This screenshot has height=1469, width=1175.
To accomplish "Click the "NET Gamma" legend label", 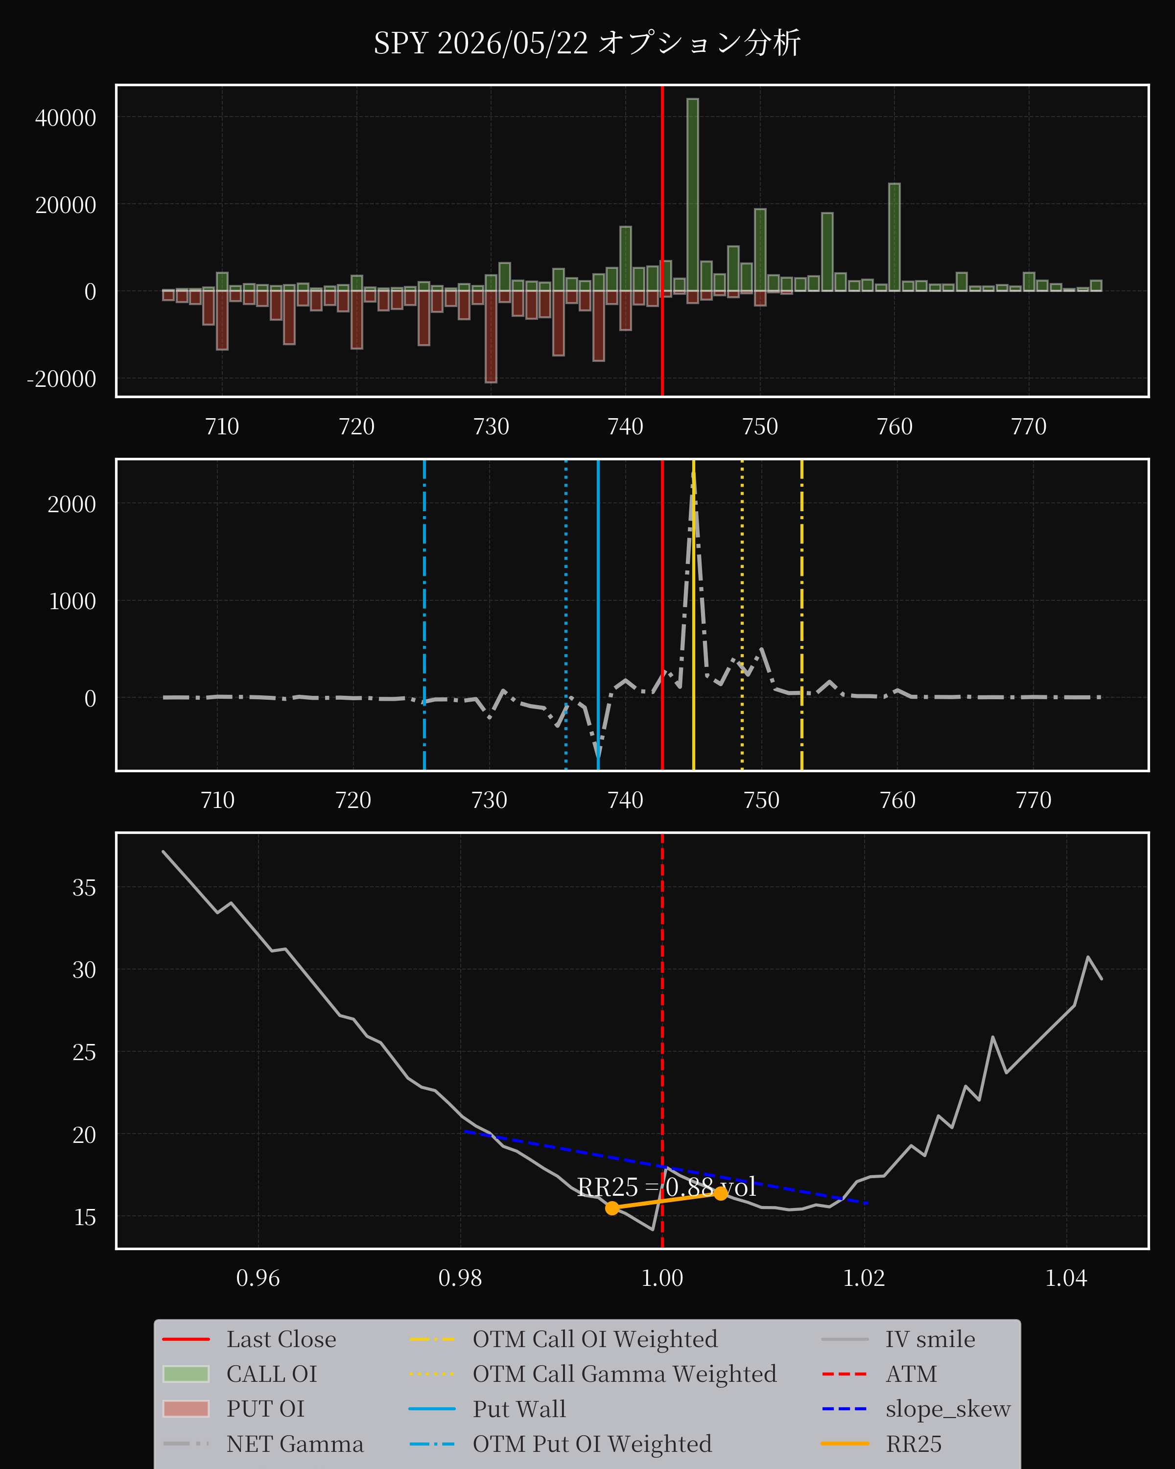I will pyautogui.click(x=295, y=1444).
